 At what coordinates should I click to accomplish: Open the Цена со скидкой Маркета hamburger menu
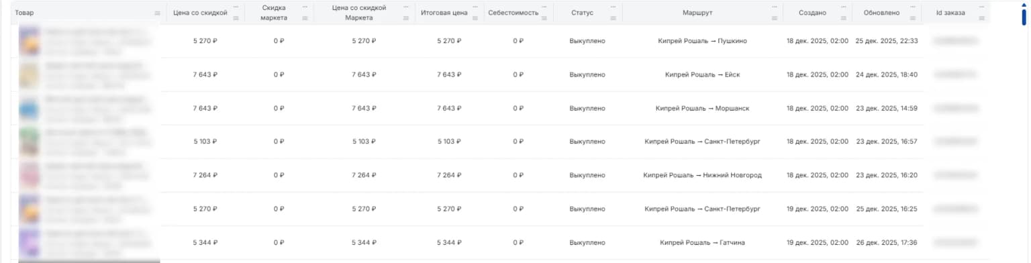pyautogui.click(x=405, y=18)
